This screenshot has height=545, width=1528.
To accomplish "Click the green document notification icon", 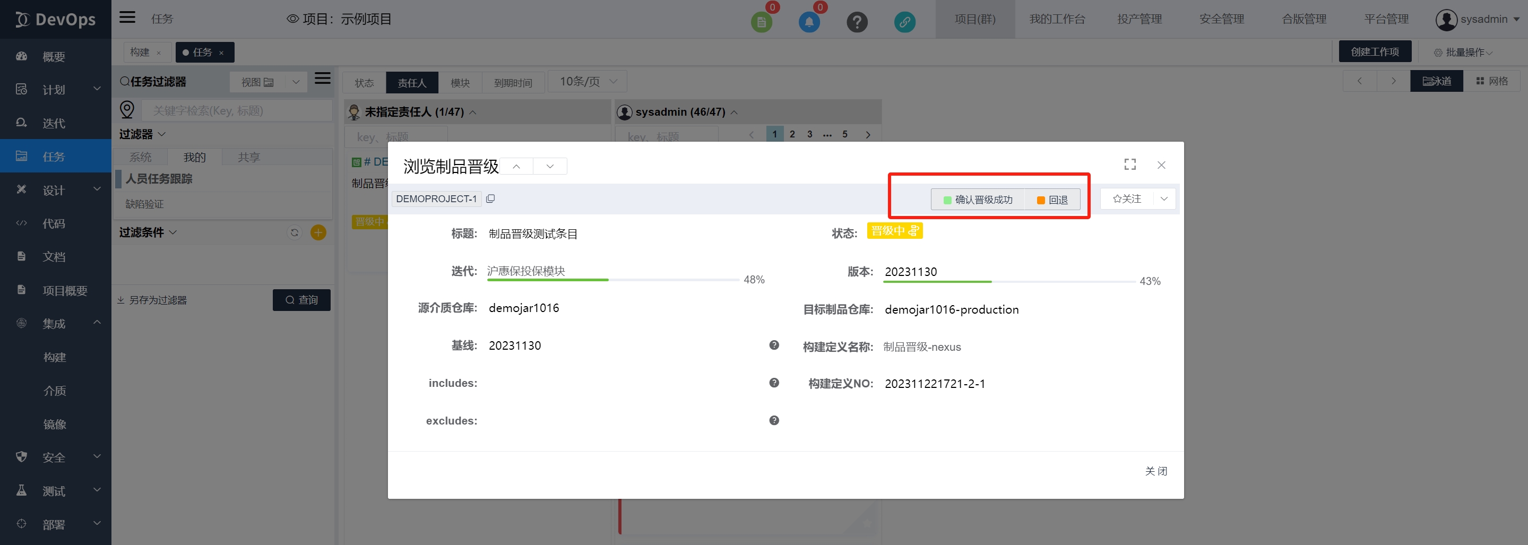I will pyautogui.click(x=762, y=22).
